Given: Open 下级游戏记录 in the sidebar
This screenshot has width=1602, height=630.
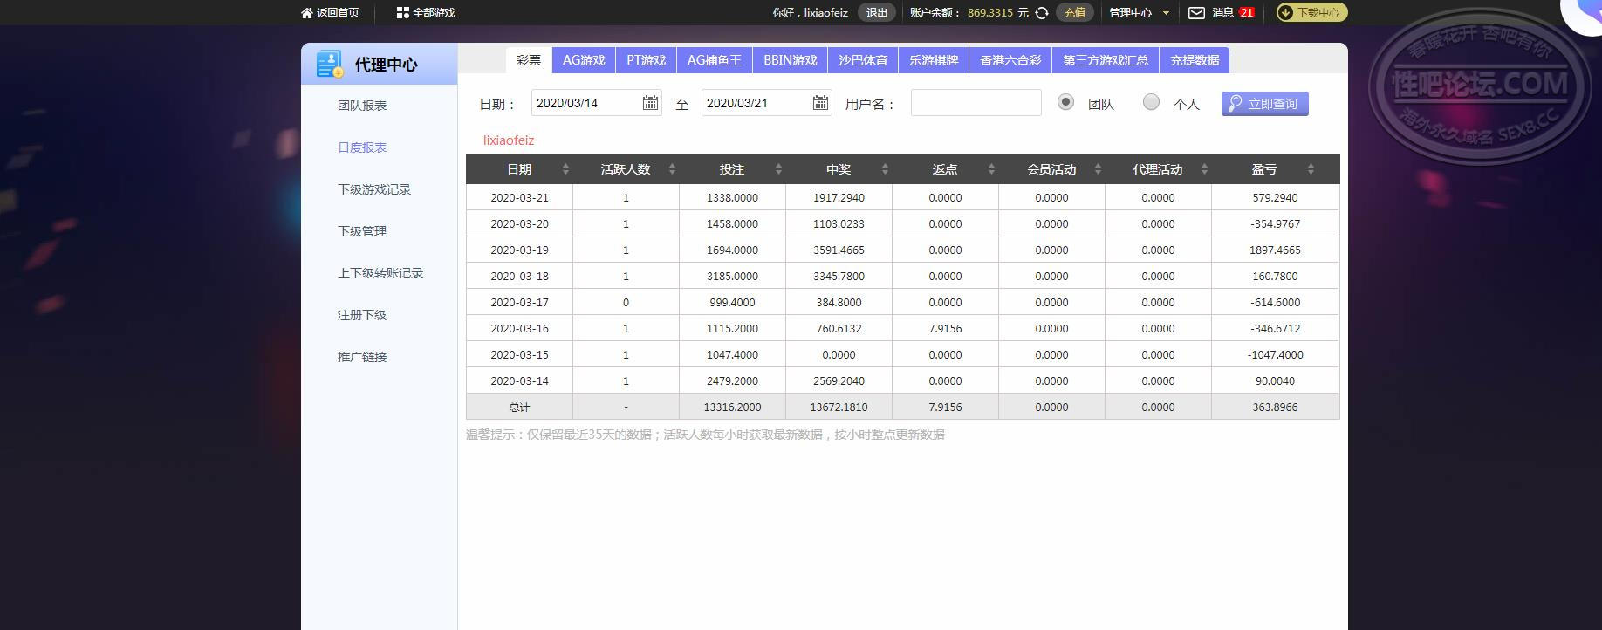Looking at the screenshot, I should coord(374,189).
